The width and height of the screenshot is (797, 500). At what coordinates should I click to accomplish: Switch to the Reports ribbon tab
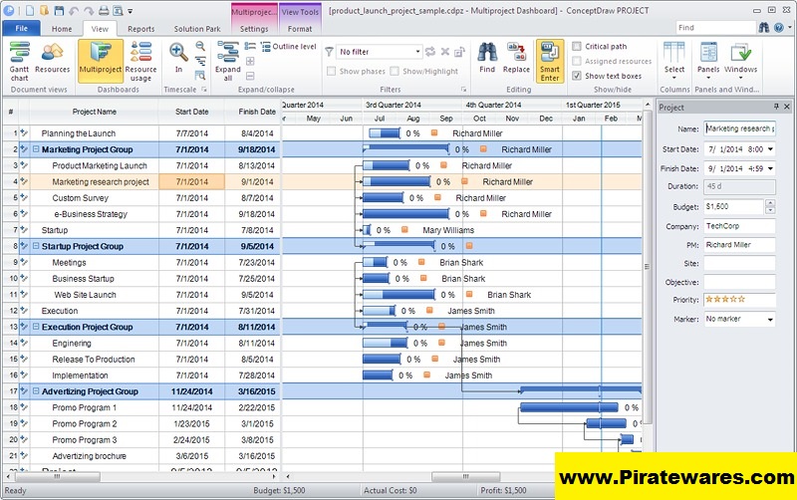point(140,29)
